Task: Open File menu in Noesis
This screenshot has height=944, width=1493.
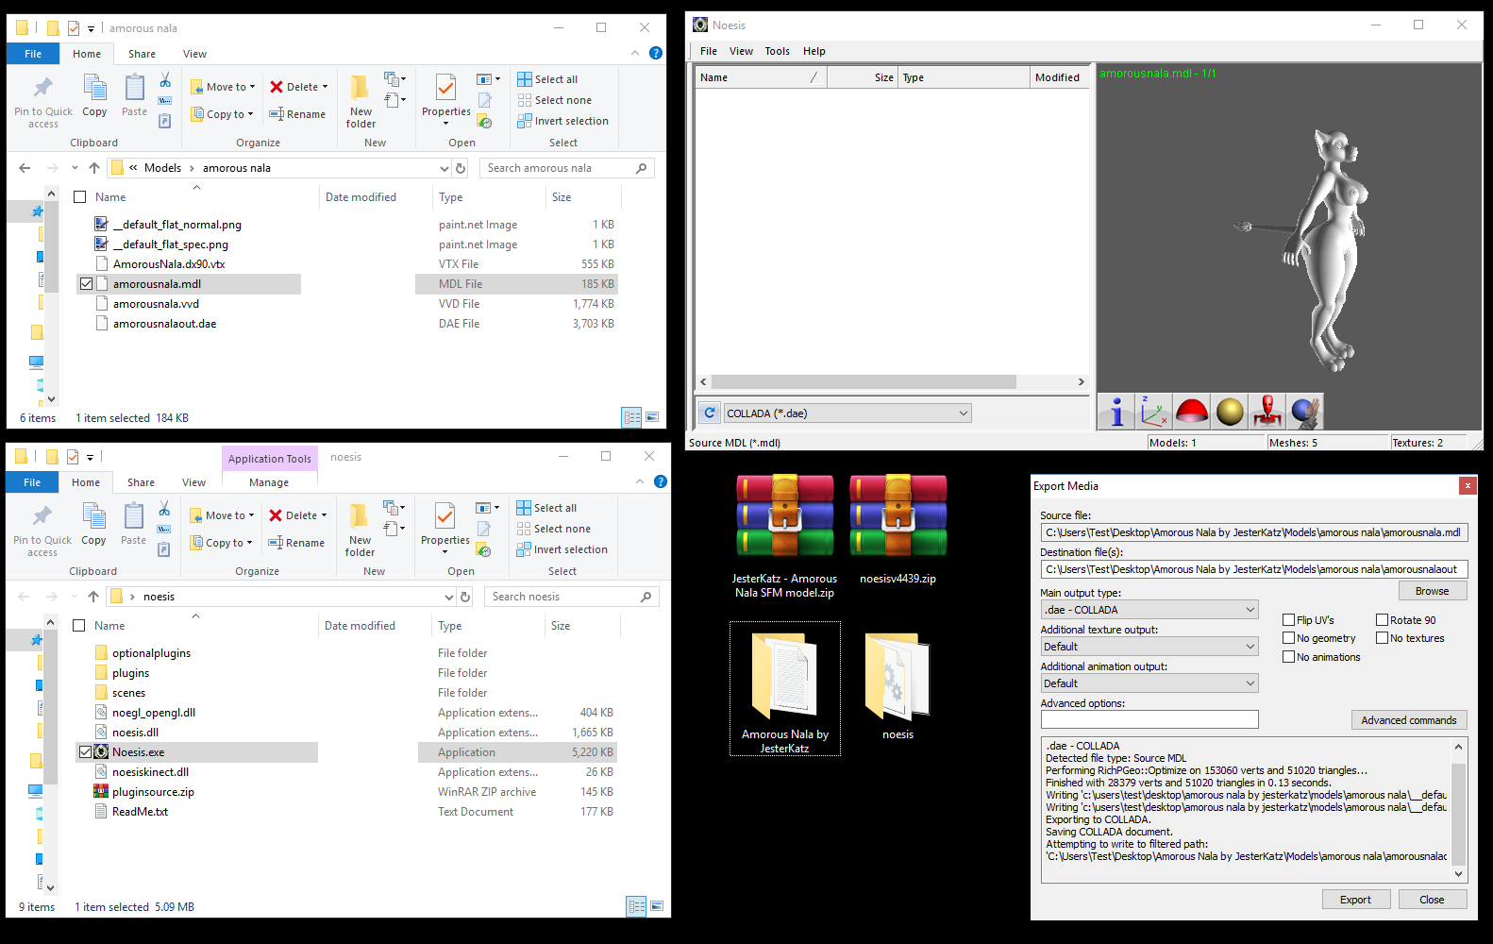Action: pos(709,51)
